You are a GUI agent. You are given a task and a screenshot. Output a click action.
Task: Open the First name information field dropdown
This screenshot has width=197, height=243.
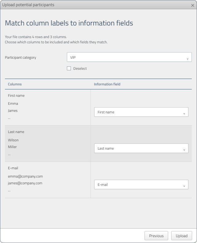click(141, 112)
